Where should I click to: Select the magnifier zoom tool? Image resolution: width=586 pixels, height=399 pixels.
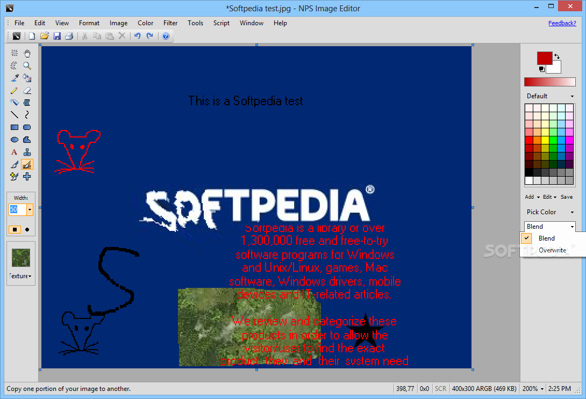(27, 66)
